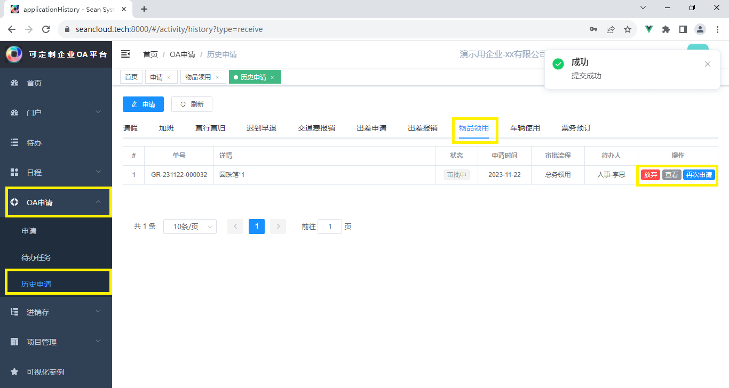Click the red 放弃 button
Image resolution: width=729 pixels, height=388 pixels.
point(651,175)
